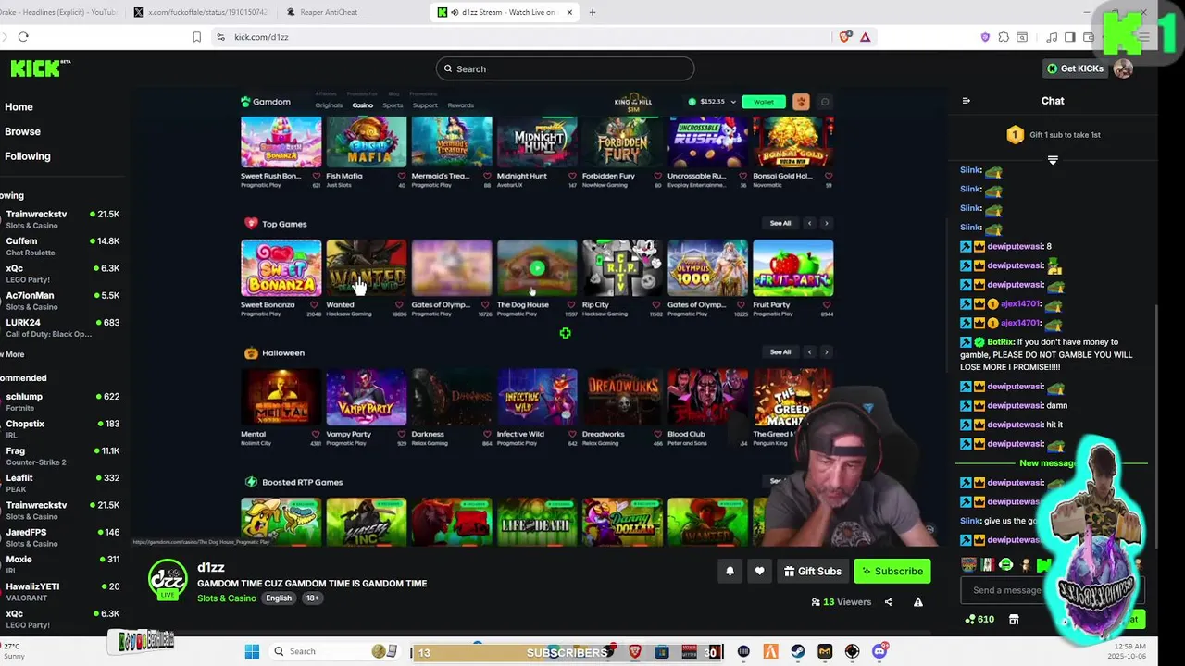Click the Kick logo in the header

[x=40, y=68]
